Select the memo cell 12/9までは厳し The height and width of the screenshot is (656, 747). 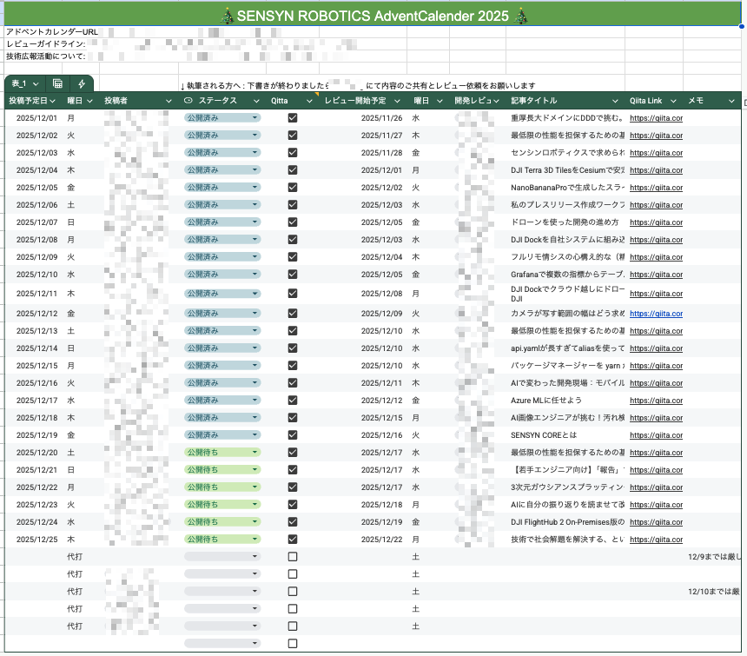[713, 556]
